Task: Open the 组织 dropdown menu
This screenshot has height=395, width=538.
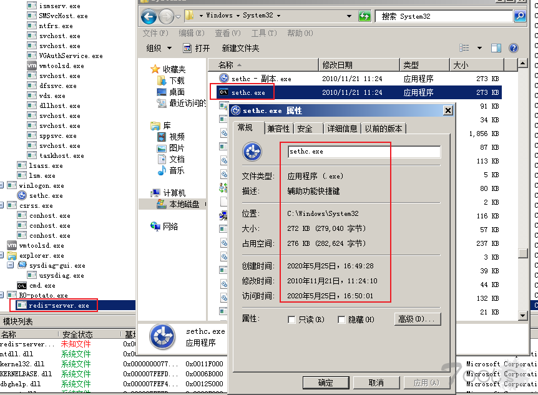Action: pos(159,48)
